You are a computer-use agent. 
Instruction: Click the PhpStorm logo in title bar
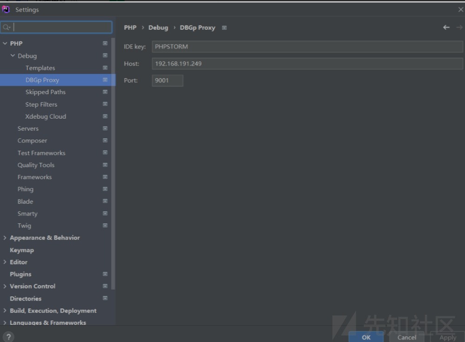tap(6, 9)
